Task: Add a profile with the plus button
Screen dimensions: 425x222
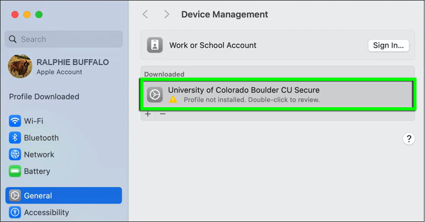Action: click(148, 114)
